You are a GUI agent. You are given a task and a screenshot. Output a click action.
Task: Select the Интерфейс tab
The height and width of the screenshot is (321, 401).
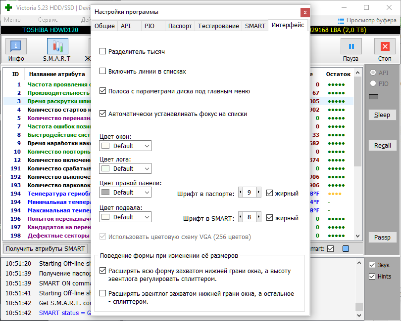[x=288, y=25]
